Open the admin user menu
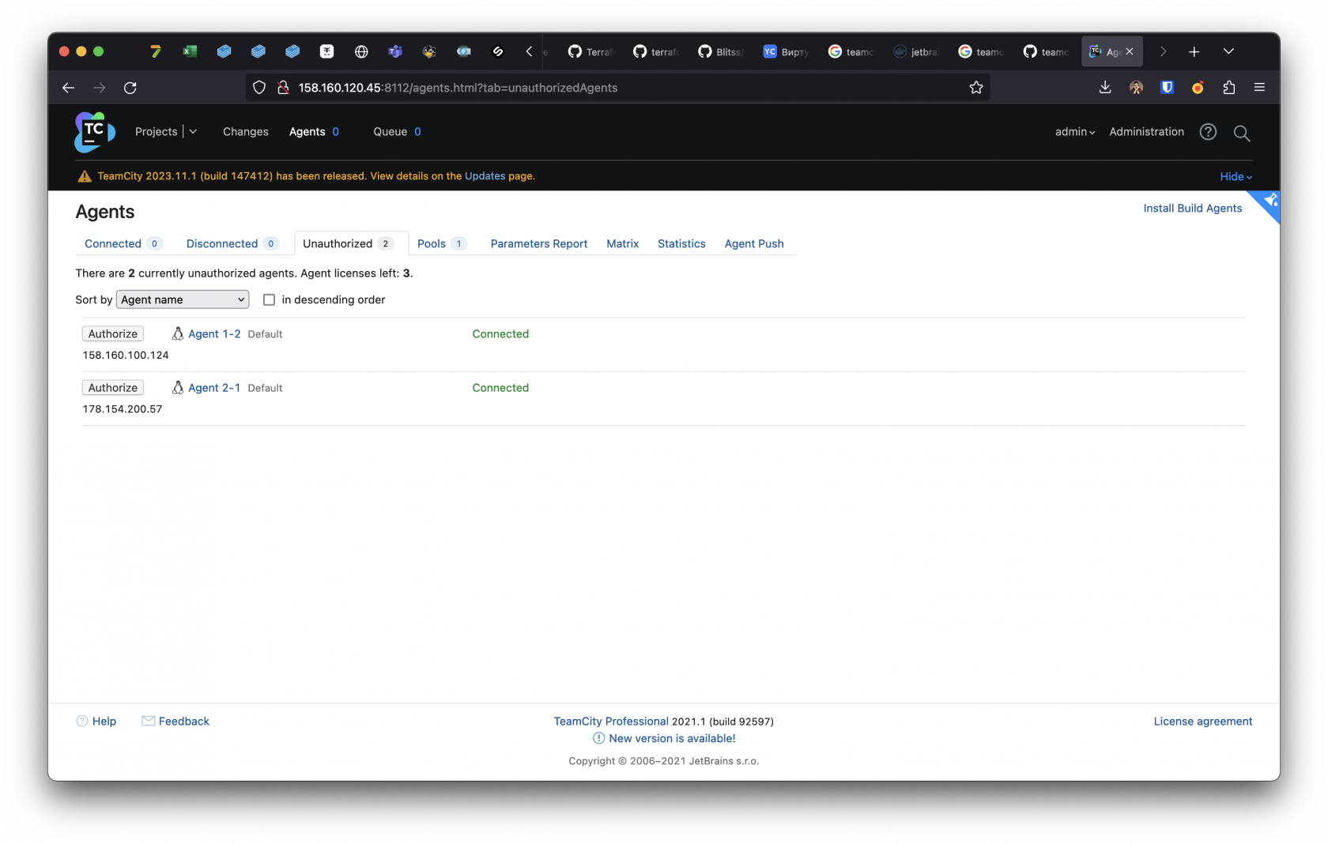Image resolution: width=1328 pixels, height=844 pixels. [1075, 132]
